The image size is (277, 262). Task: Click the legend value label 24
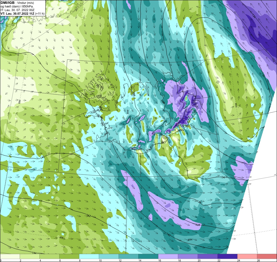pyautogui.click(x=239, y=260)
